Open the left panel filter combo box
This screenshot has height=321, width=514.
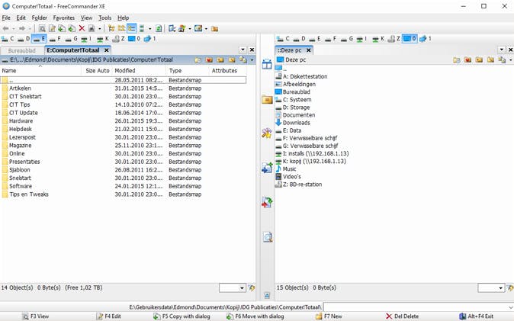point(233,288)
